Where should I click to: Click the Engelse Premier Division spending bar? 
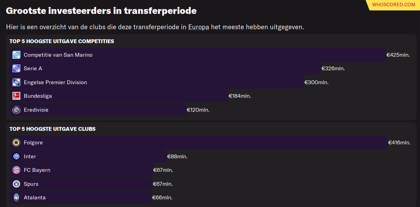[x=157, y=82]
